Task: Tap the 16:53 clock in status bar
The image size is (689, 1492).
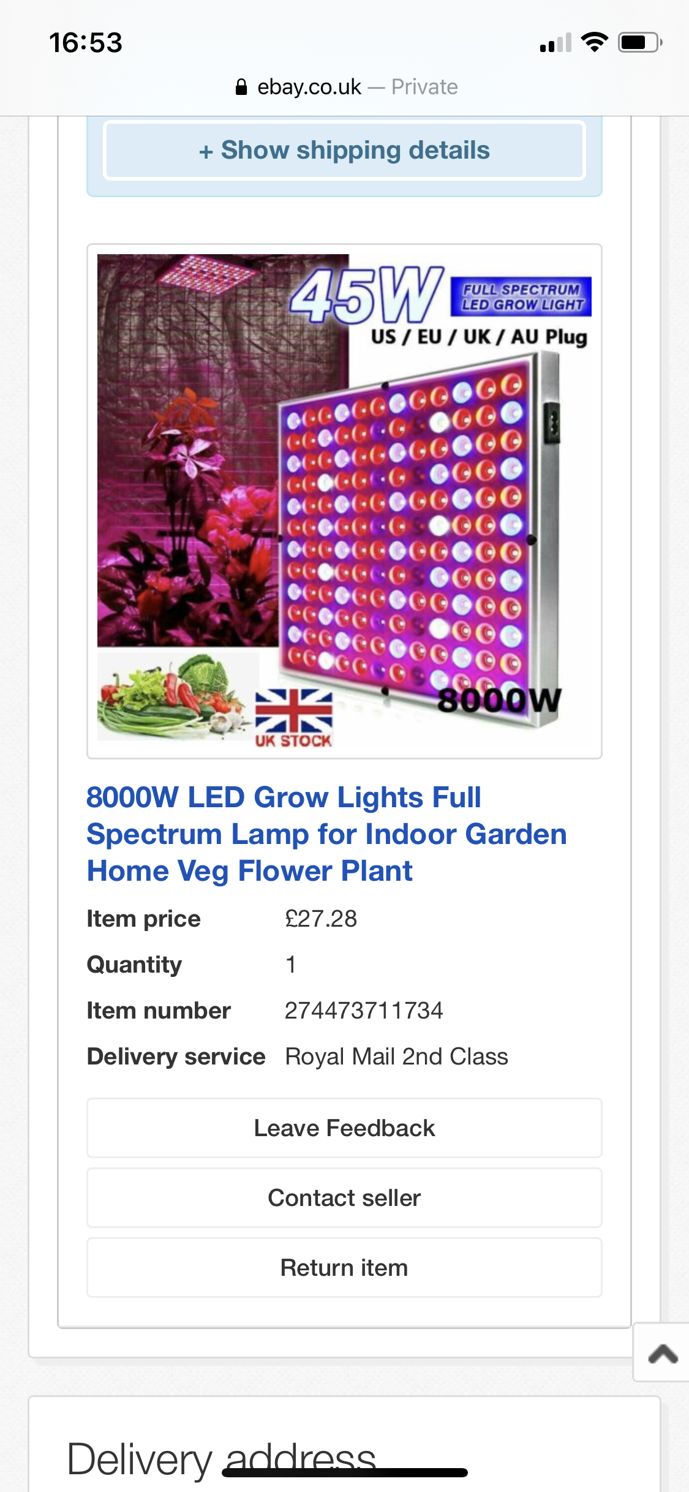Action: pos(86,43)
